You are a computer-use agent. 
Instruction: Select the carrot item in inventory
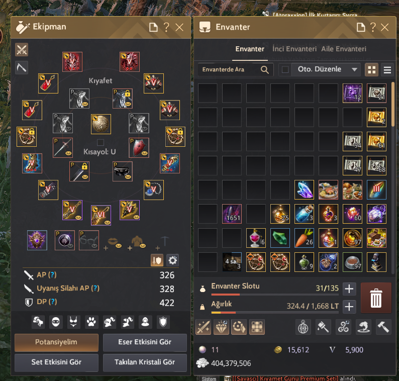[x=304, y=238]
